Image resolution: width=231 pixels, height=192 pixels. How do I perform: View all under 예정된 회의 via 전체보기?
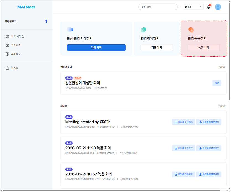coord(222,67)
